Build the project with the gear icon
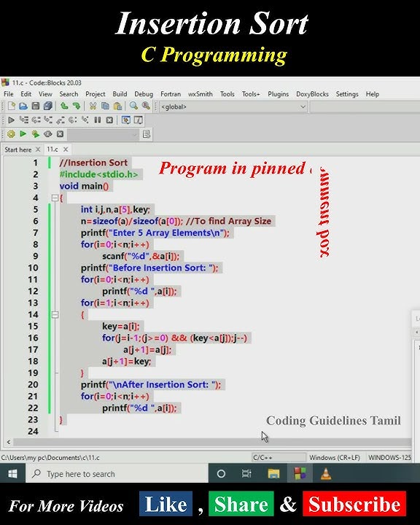 (x=11, y=134)
